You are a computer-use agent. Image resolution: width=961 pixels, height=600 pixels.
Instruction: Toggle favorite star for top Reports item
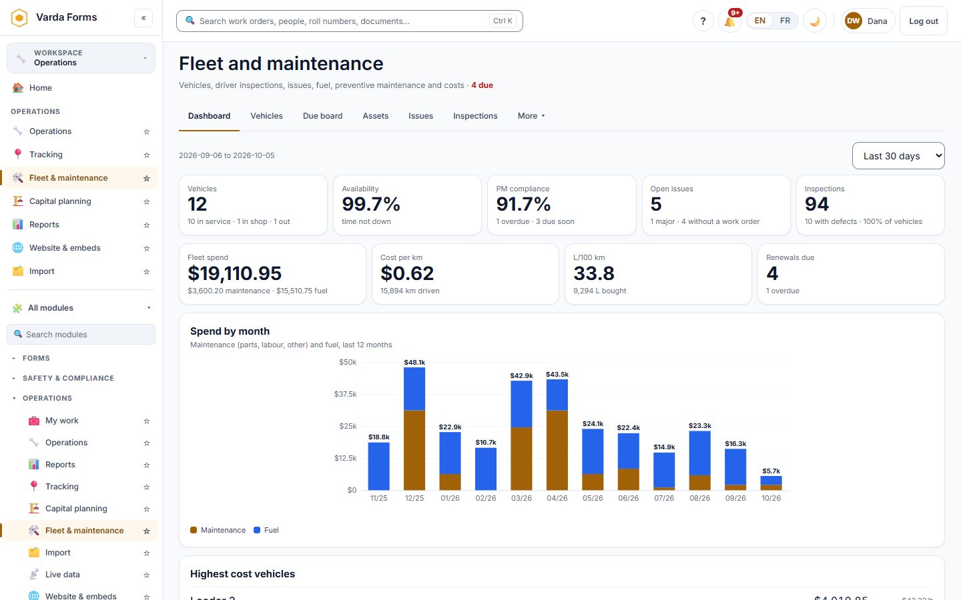pos(147,225)
